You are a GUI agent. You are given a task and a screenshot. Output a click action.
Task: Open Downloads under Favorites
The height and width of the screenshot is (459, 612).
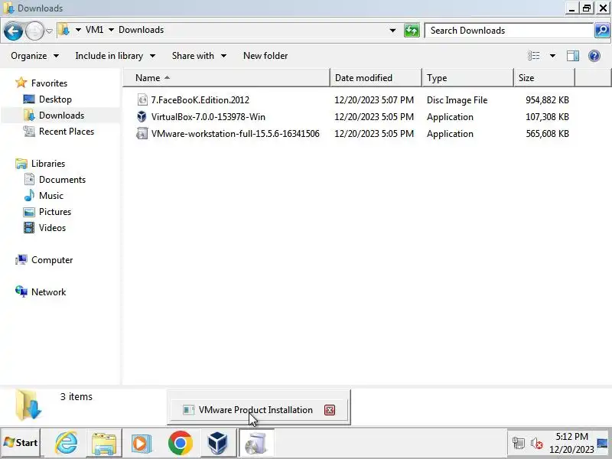(62, 116)
